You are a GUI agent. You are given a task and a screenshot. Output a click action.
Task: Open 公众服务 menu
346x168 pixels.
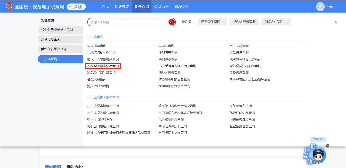(161, 7)
